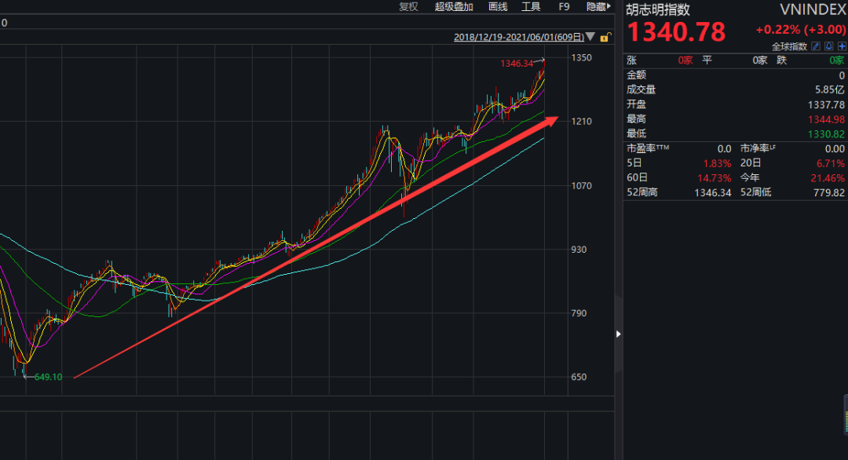Open the bell alert icon

click(x=828, y=46)
